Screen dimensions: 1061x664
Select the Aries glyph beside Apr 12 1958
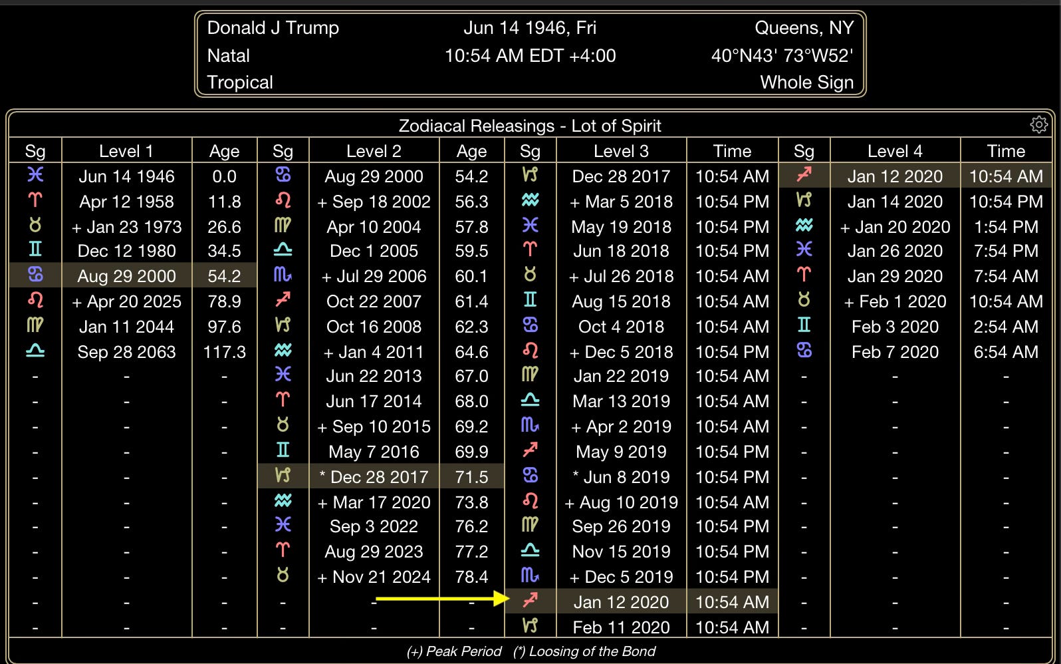35,200
